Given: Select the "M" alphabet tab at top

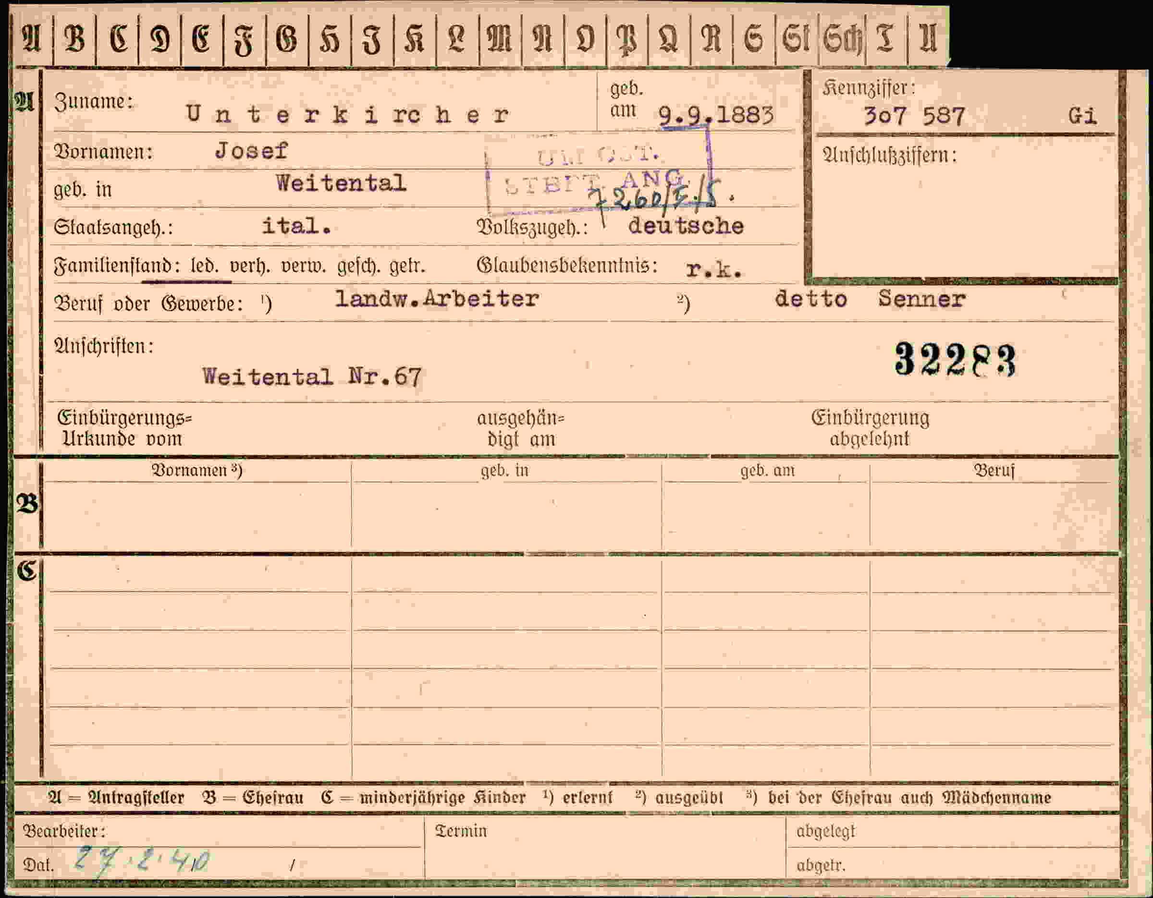Looking at the screenshot, I should (500, 38).
